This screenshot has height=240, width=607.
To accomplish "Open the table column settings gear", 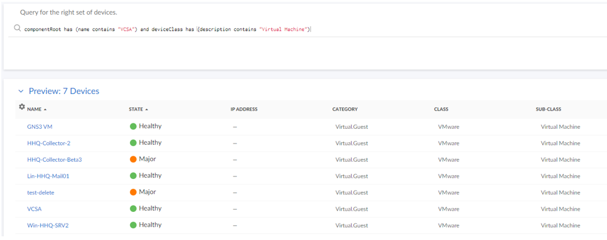I will (x=21, y=106).
